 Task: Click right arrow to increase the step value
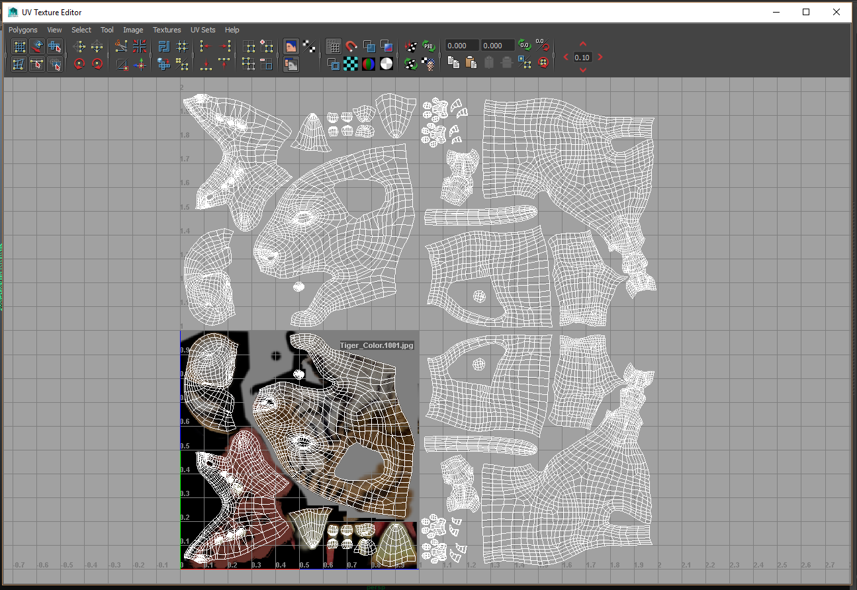pyautogui.click(x=600, y=57)
